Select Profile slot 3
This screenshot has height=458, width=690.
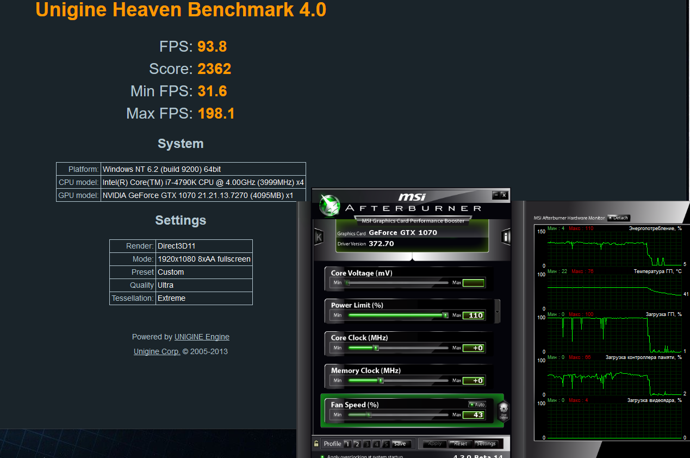tap(367, 444)
